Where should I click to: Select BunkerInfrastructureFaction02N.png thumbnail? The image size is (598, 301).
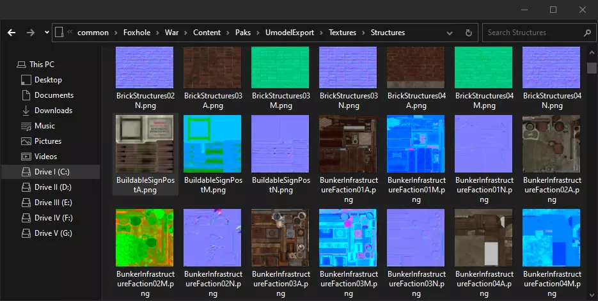click(212, 238)
